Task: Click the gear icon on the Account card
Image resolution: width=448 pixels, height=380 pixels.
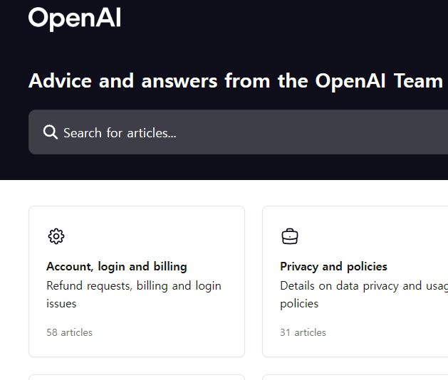Action: click(56, 236)
